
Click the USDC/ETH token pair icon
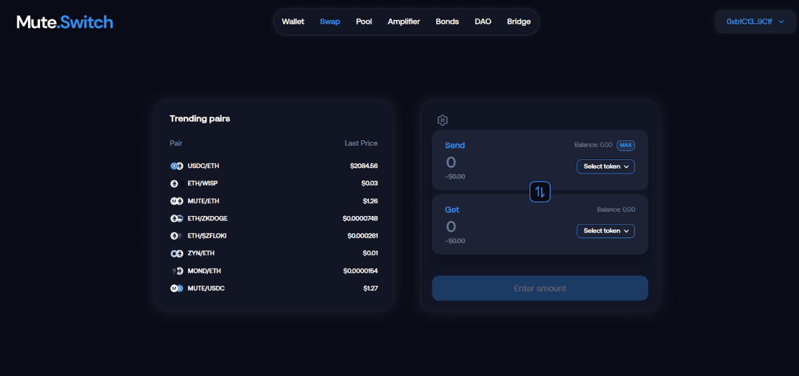[x=176, y=166]
